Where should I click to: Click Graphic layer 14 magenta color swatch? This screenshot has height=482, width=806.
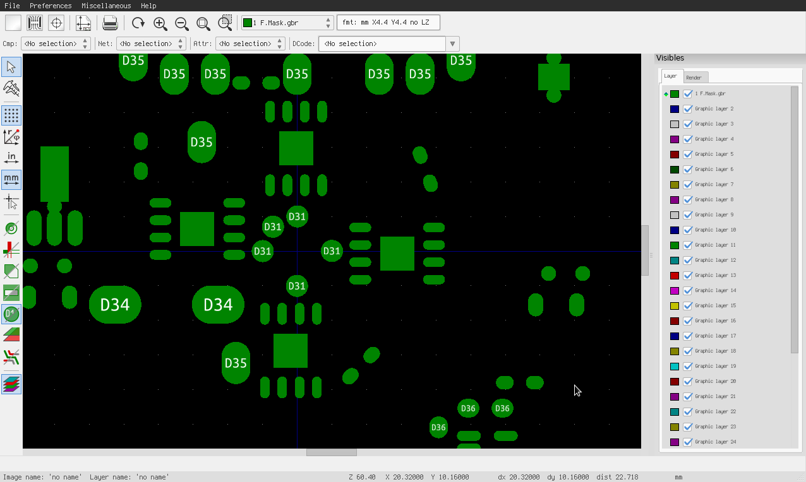click(675, 291)
